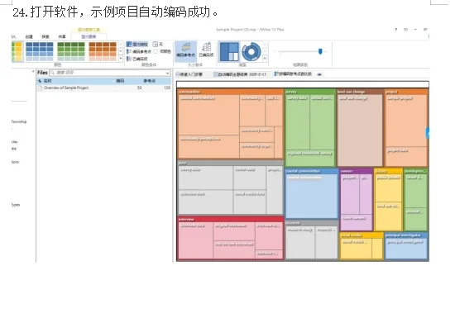Click the data group gray header

[x=231, y=163]
